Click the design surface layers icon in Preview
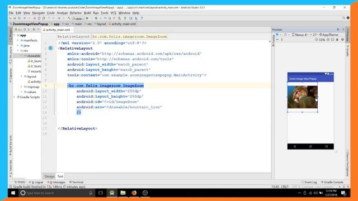 (277, 35)
